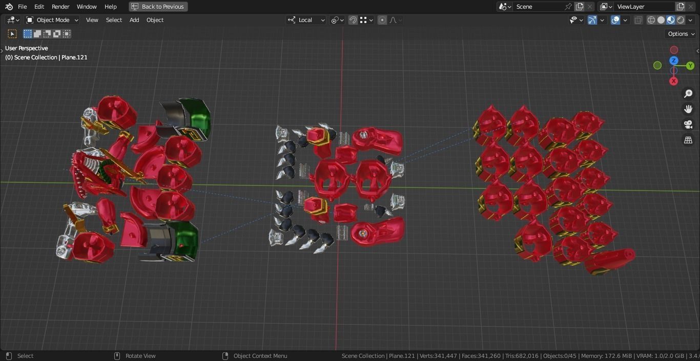Toggle Show Gizmo button

click(x=592, y=20)
